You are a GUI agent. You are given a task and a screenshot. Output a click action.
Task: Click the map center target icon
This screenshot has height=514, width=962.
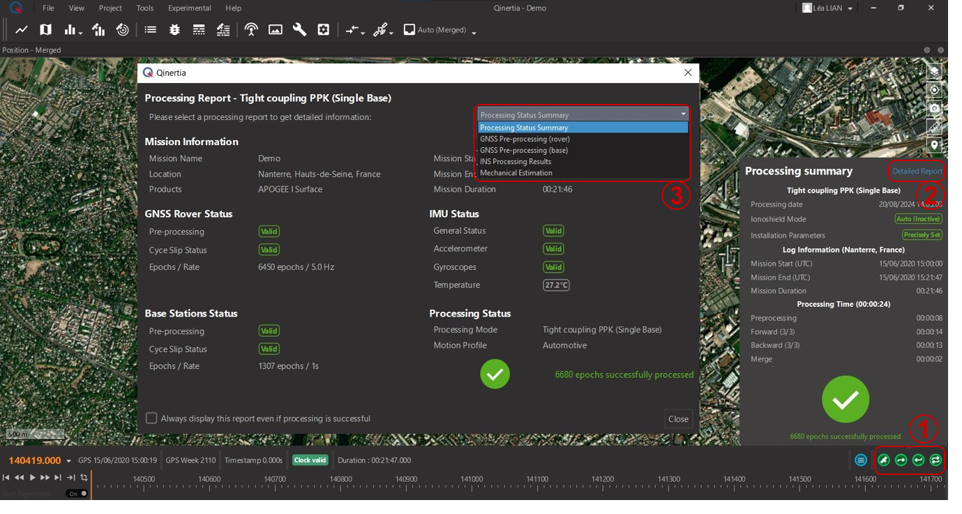point(935,90)
